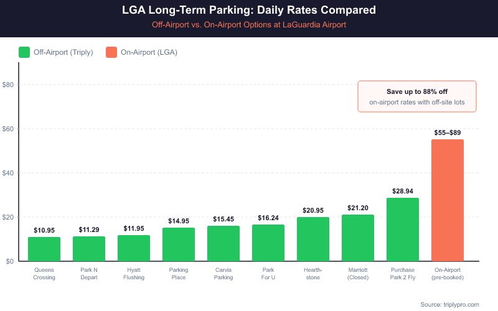The image size is (498, 311).
Task: Click the orange On-Airport pre-booked bar
Action: (448, 200)
